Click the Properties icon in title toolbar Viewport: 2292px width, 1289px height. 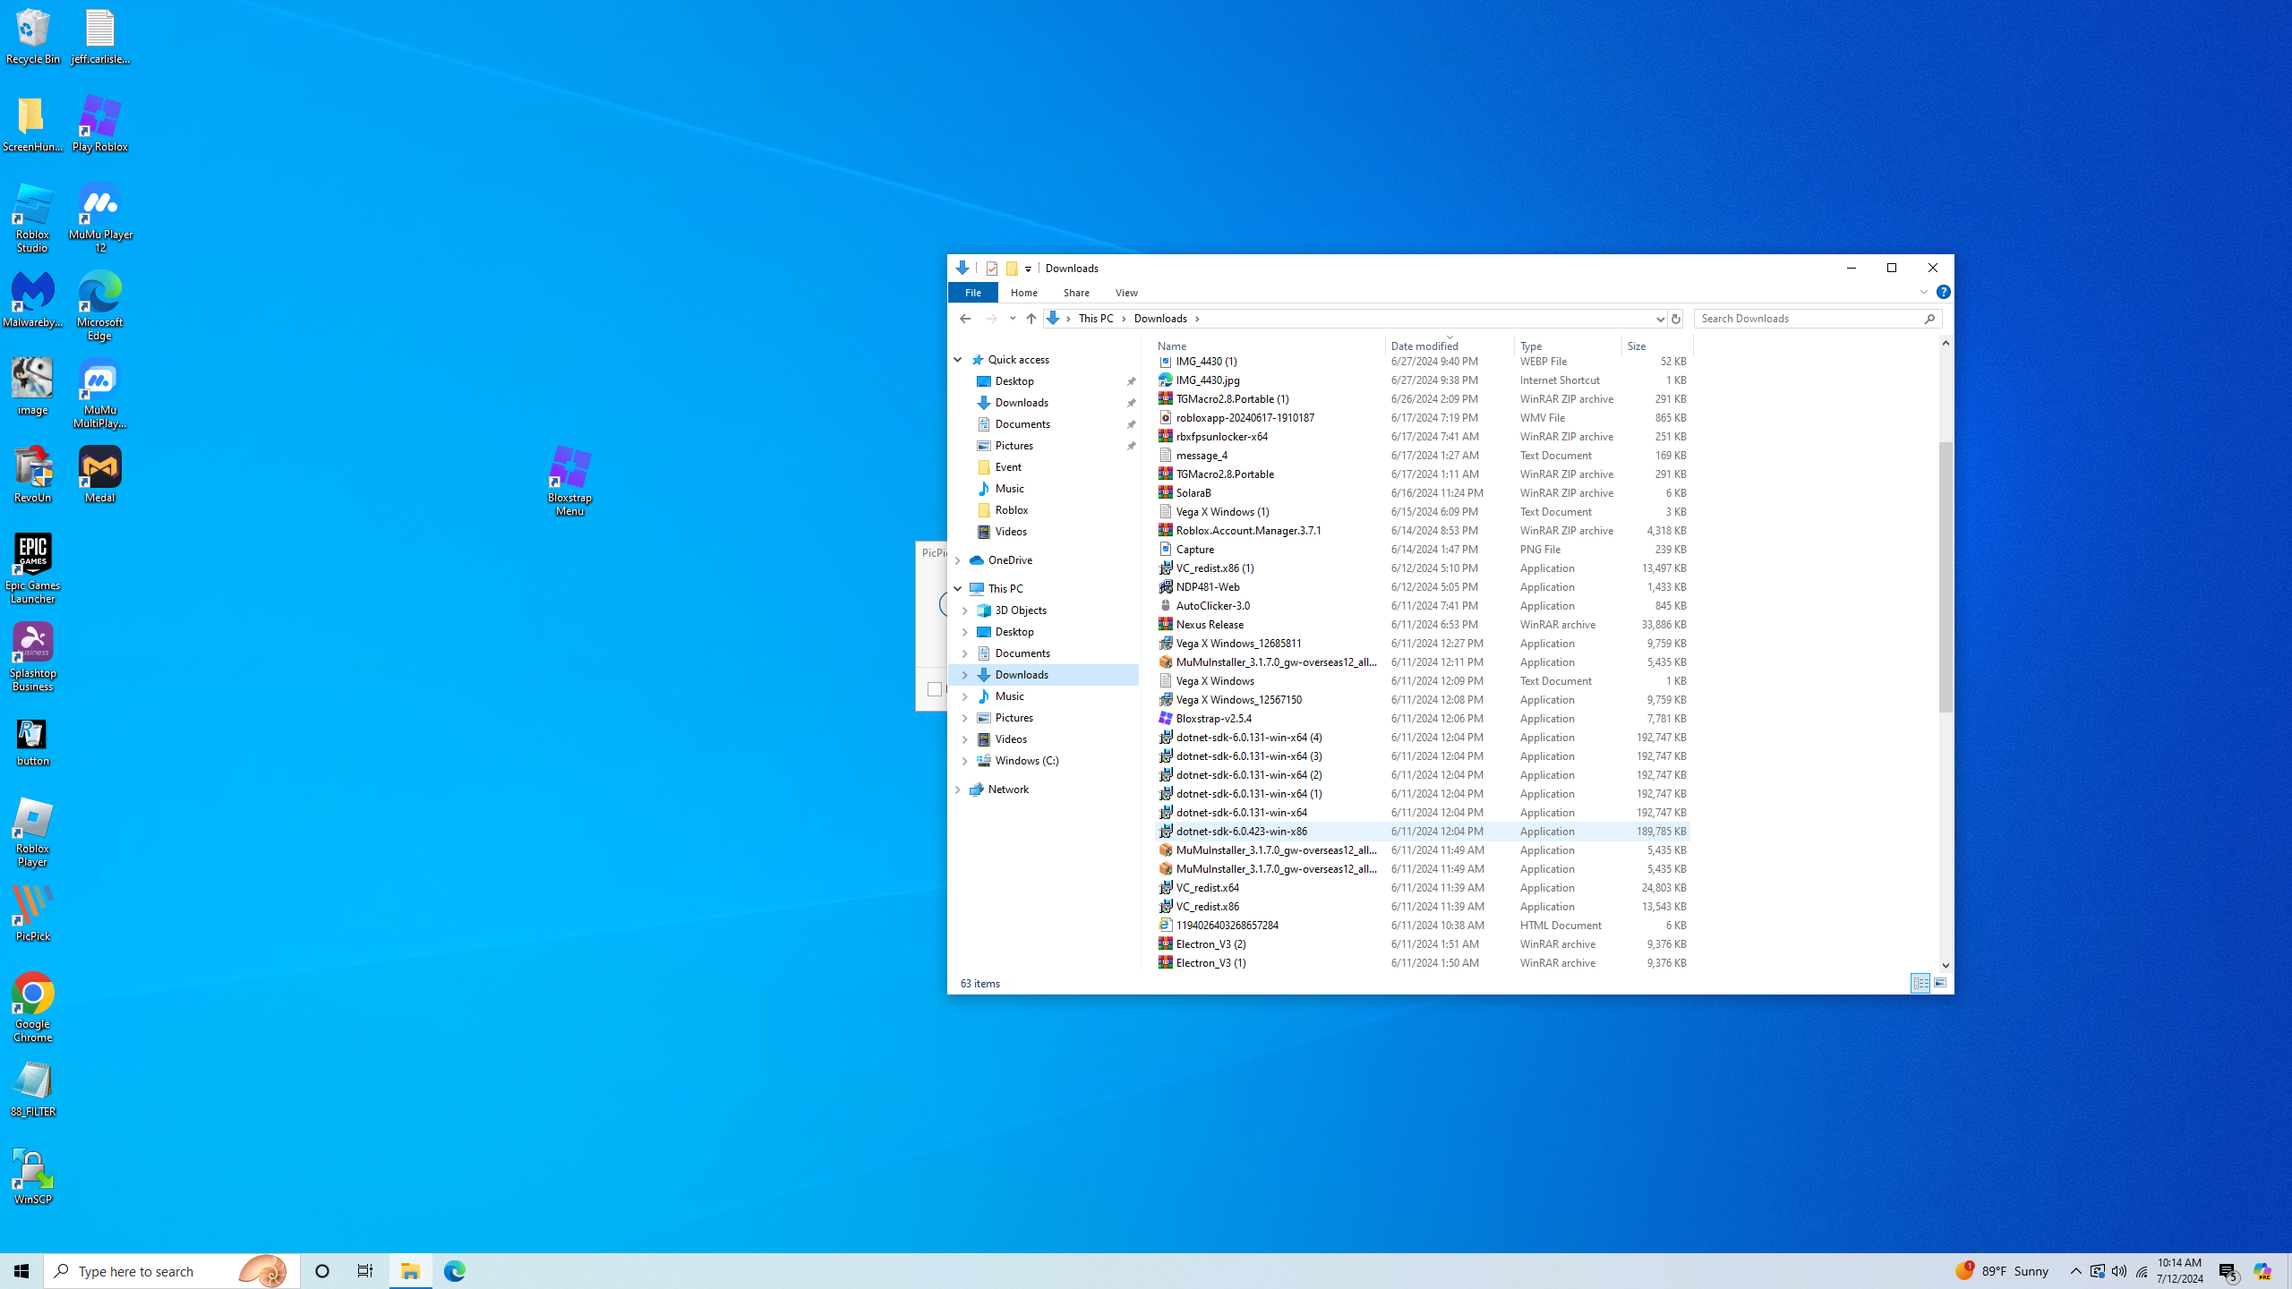tap(991, 268)
